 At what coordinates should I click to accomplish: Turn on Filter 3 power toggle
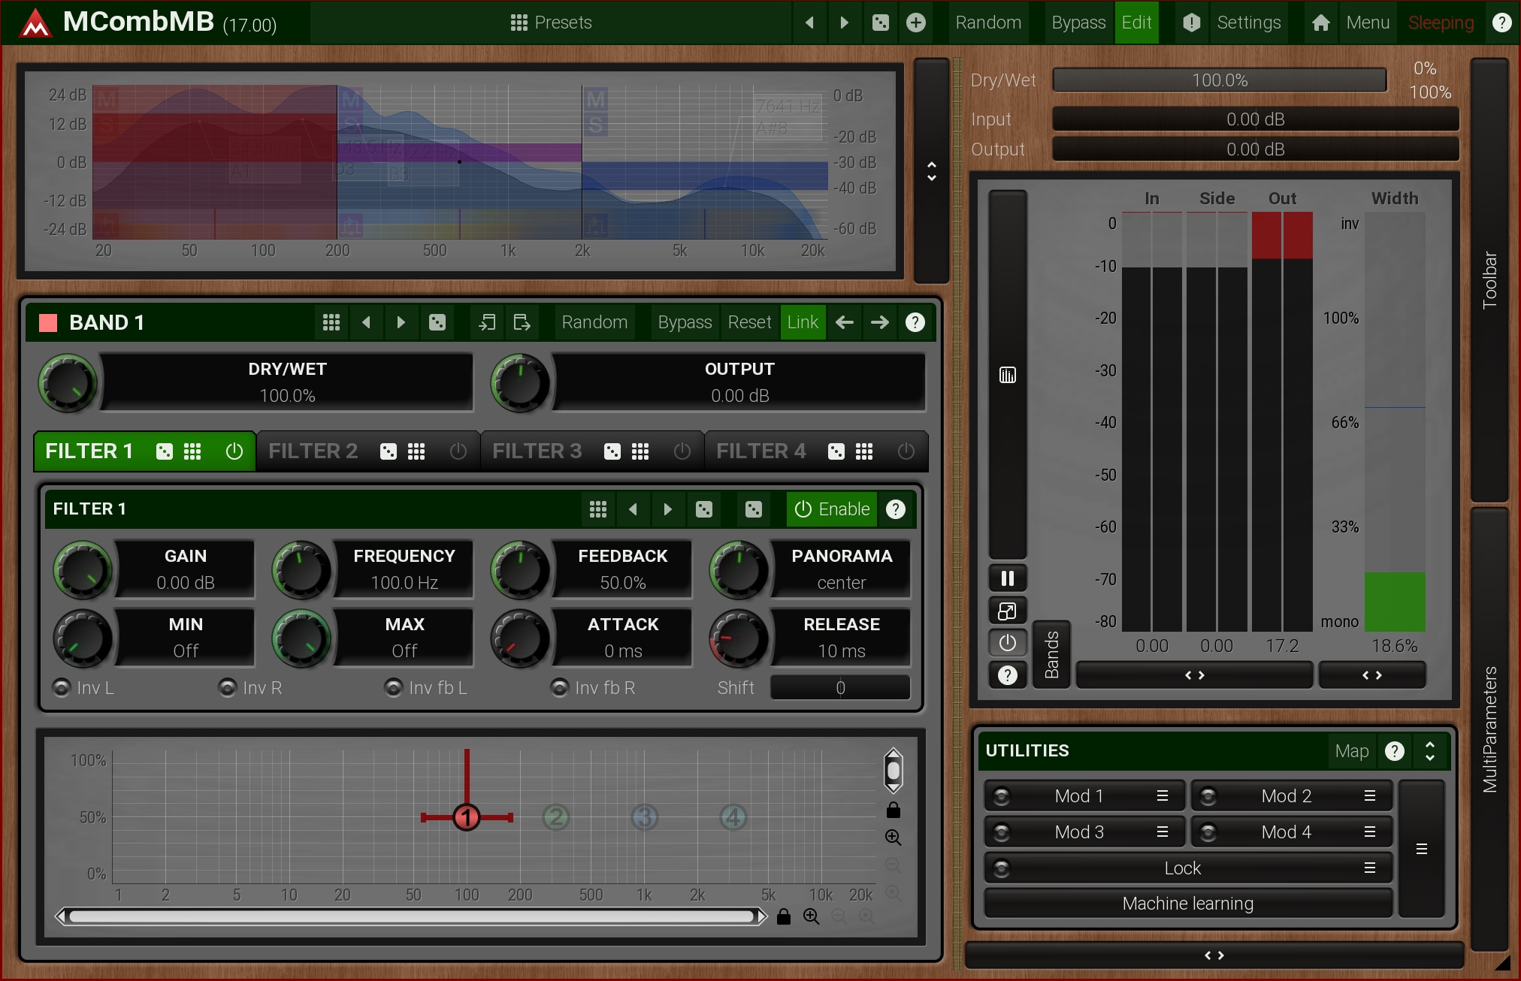click(682, 451)
